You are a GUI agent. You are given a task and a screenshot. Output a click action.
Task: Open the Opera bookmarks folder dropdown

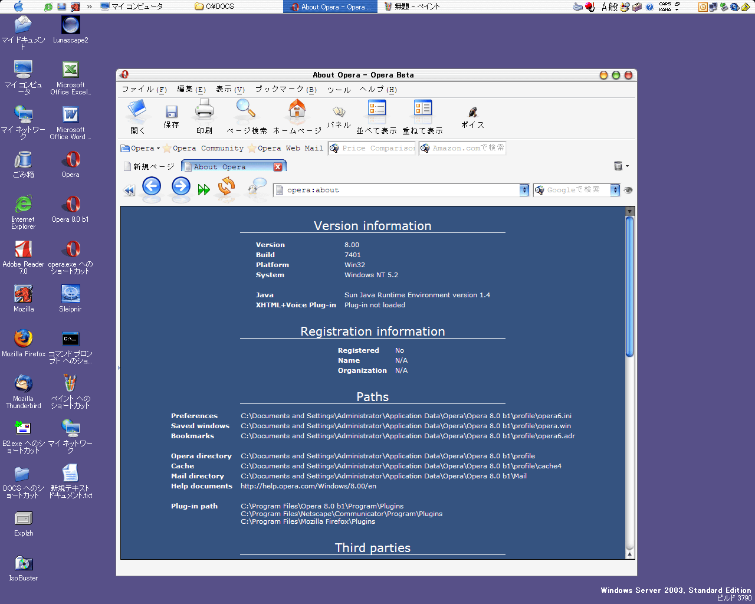pyautogui.click(x=140, y=148)
